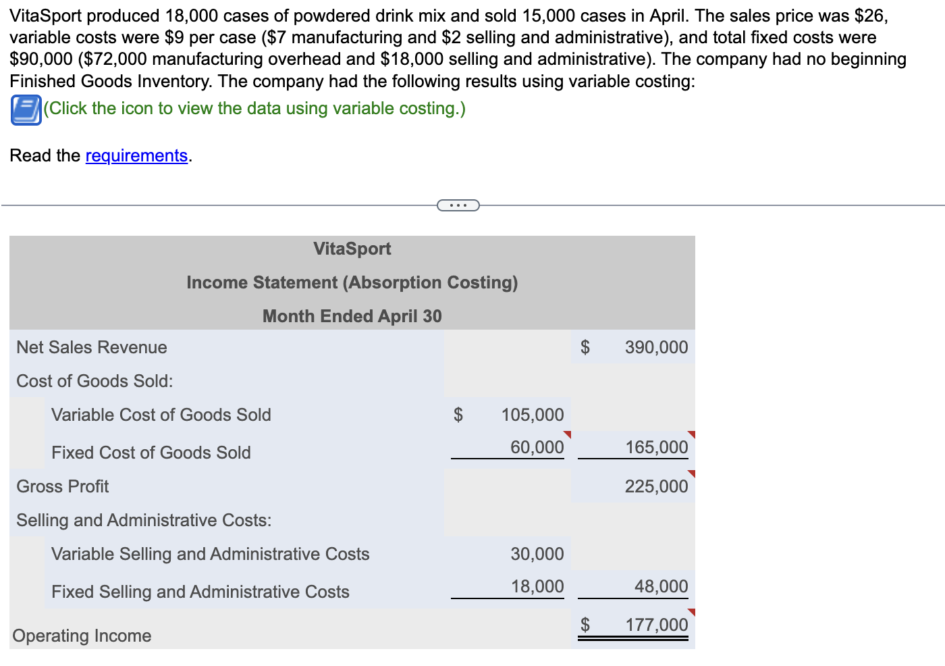The image size is (945, 666).
Task: Click the Fixed Cost of Goods Sold label
Action: (151, 453)
